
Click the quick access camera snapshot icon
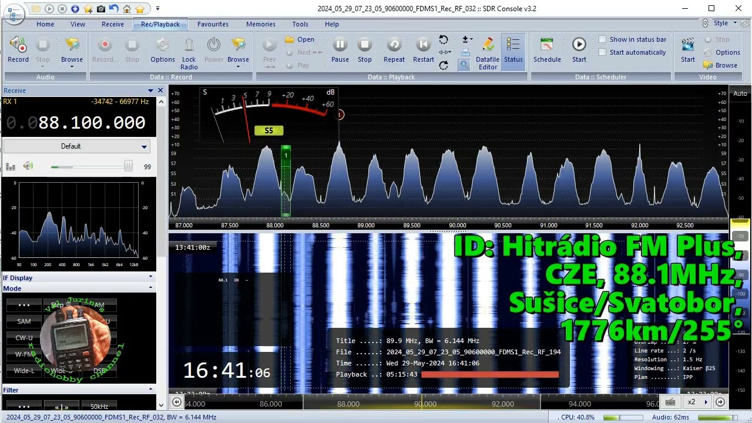[x=101, y=9]
